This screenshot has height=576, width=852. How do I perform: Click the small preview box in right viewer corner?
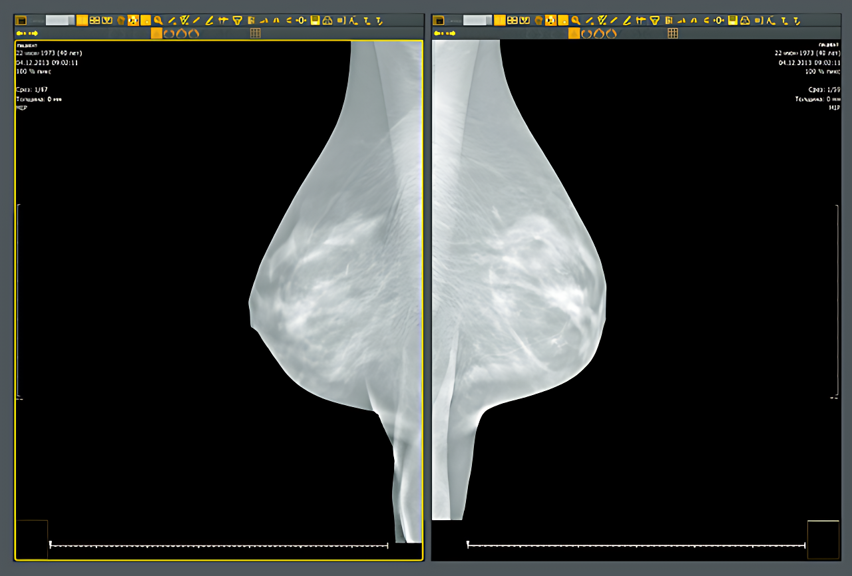(823, 539)
